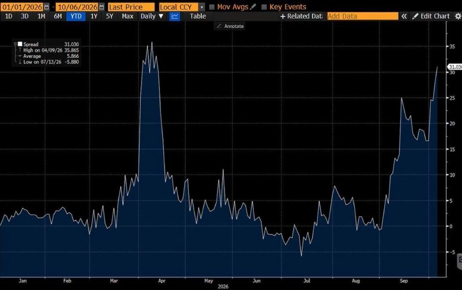The height and width of the screenshot is (290, 462).
Task: Switch to the 5Y range tab
Action: 109,16
